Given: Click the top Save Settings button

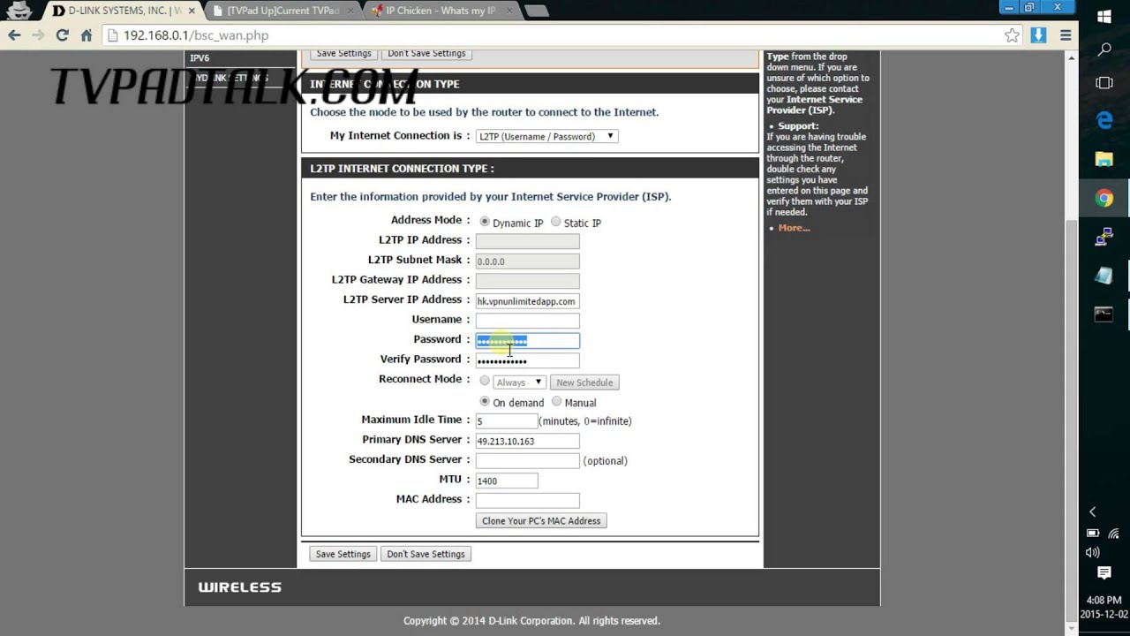Looking at the screenshot, I should tap(344, 54).
